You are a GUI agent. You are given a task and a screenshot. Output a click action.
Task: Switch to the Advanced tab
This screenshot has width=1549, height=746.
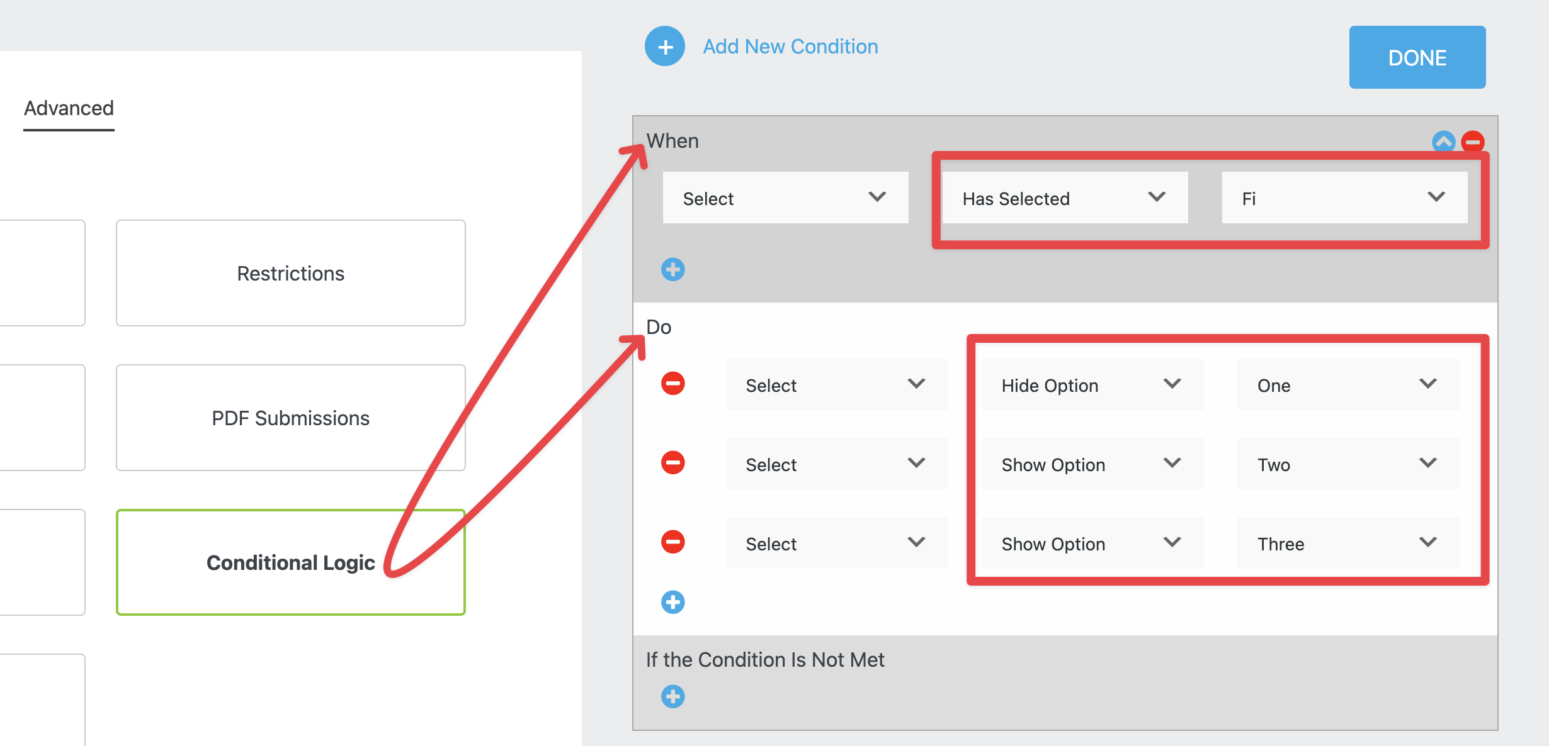tap(69, 109)
